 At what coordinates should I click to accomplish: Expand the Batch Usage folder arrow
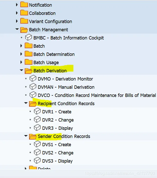pyautogui.click(x=21, y=62)
